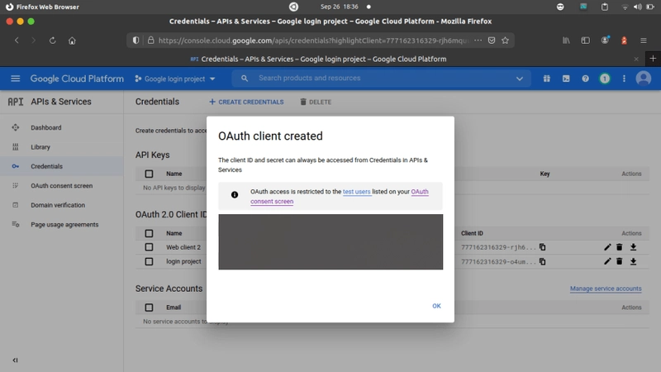Viewport: 661px width, 372px height.
Task: Reload the page in Firefox
Action: coord(52,41)
